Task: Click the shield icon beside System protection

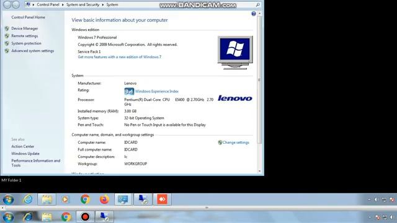Action: coord(7,43)
